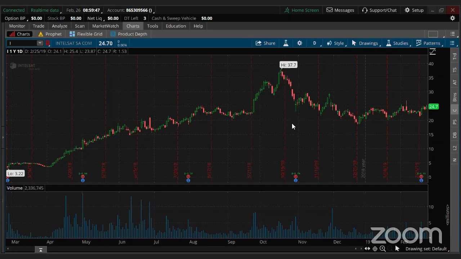This screenshot has width=461, height=259.
Task: Open the L2 Level II sidebar tab
Action: coord(455,148)
